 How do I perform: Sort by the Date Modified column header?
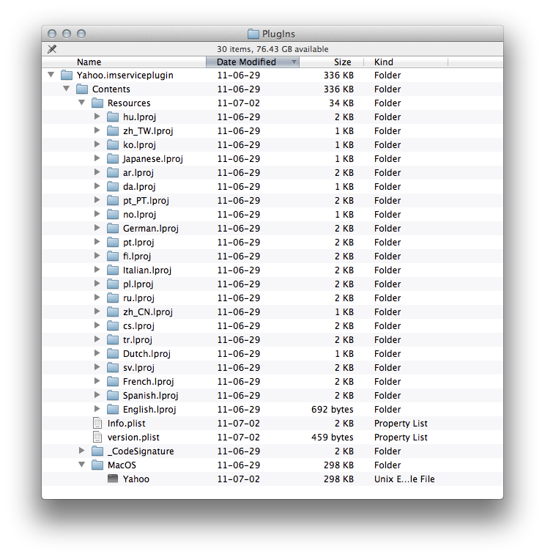253,62
